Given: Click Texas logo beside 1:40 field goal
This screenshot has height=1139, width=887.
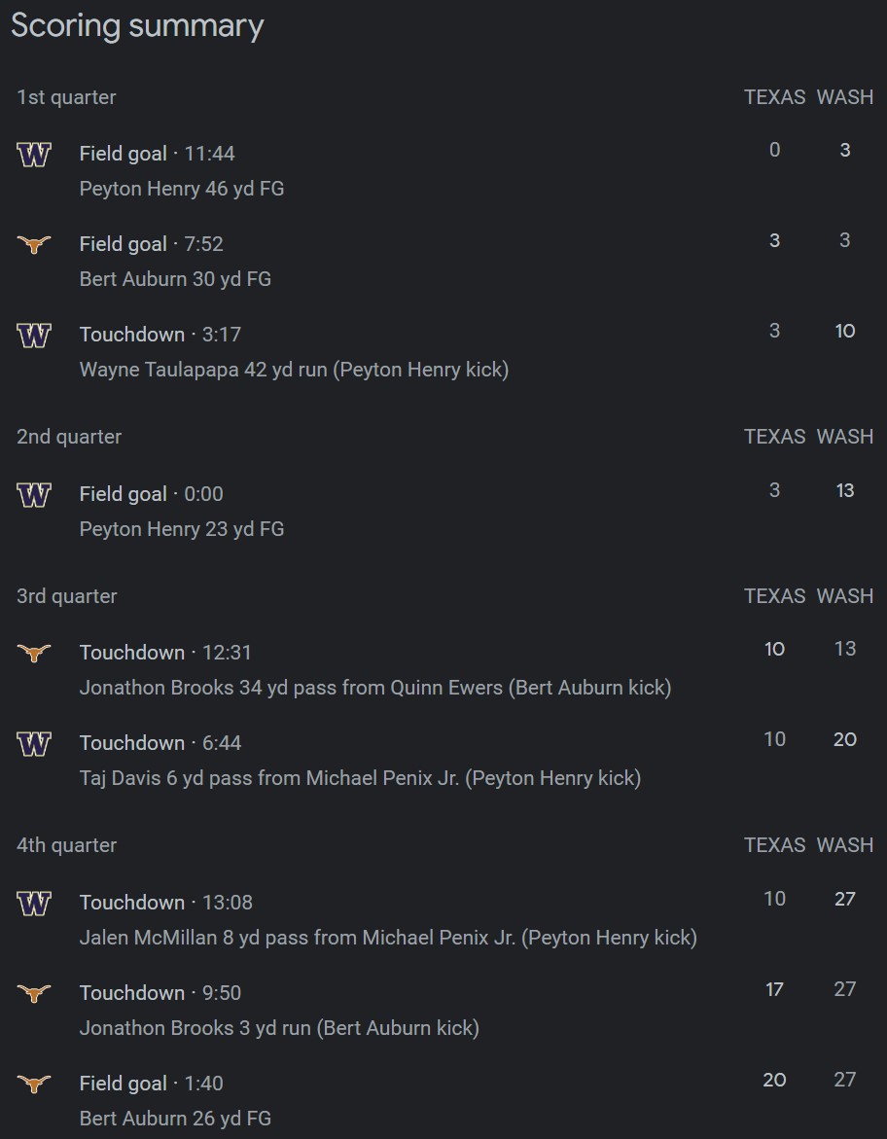Looking at the screenshot, I should (34, 1084).
